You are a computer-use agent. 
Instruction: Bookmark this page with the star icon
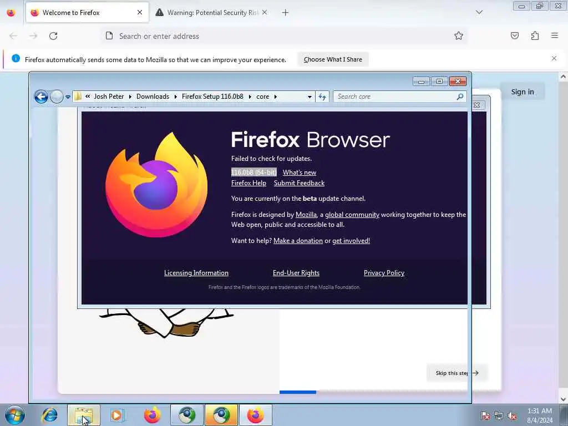click(459, 35)
